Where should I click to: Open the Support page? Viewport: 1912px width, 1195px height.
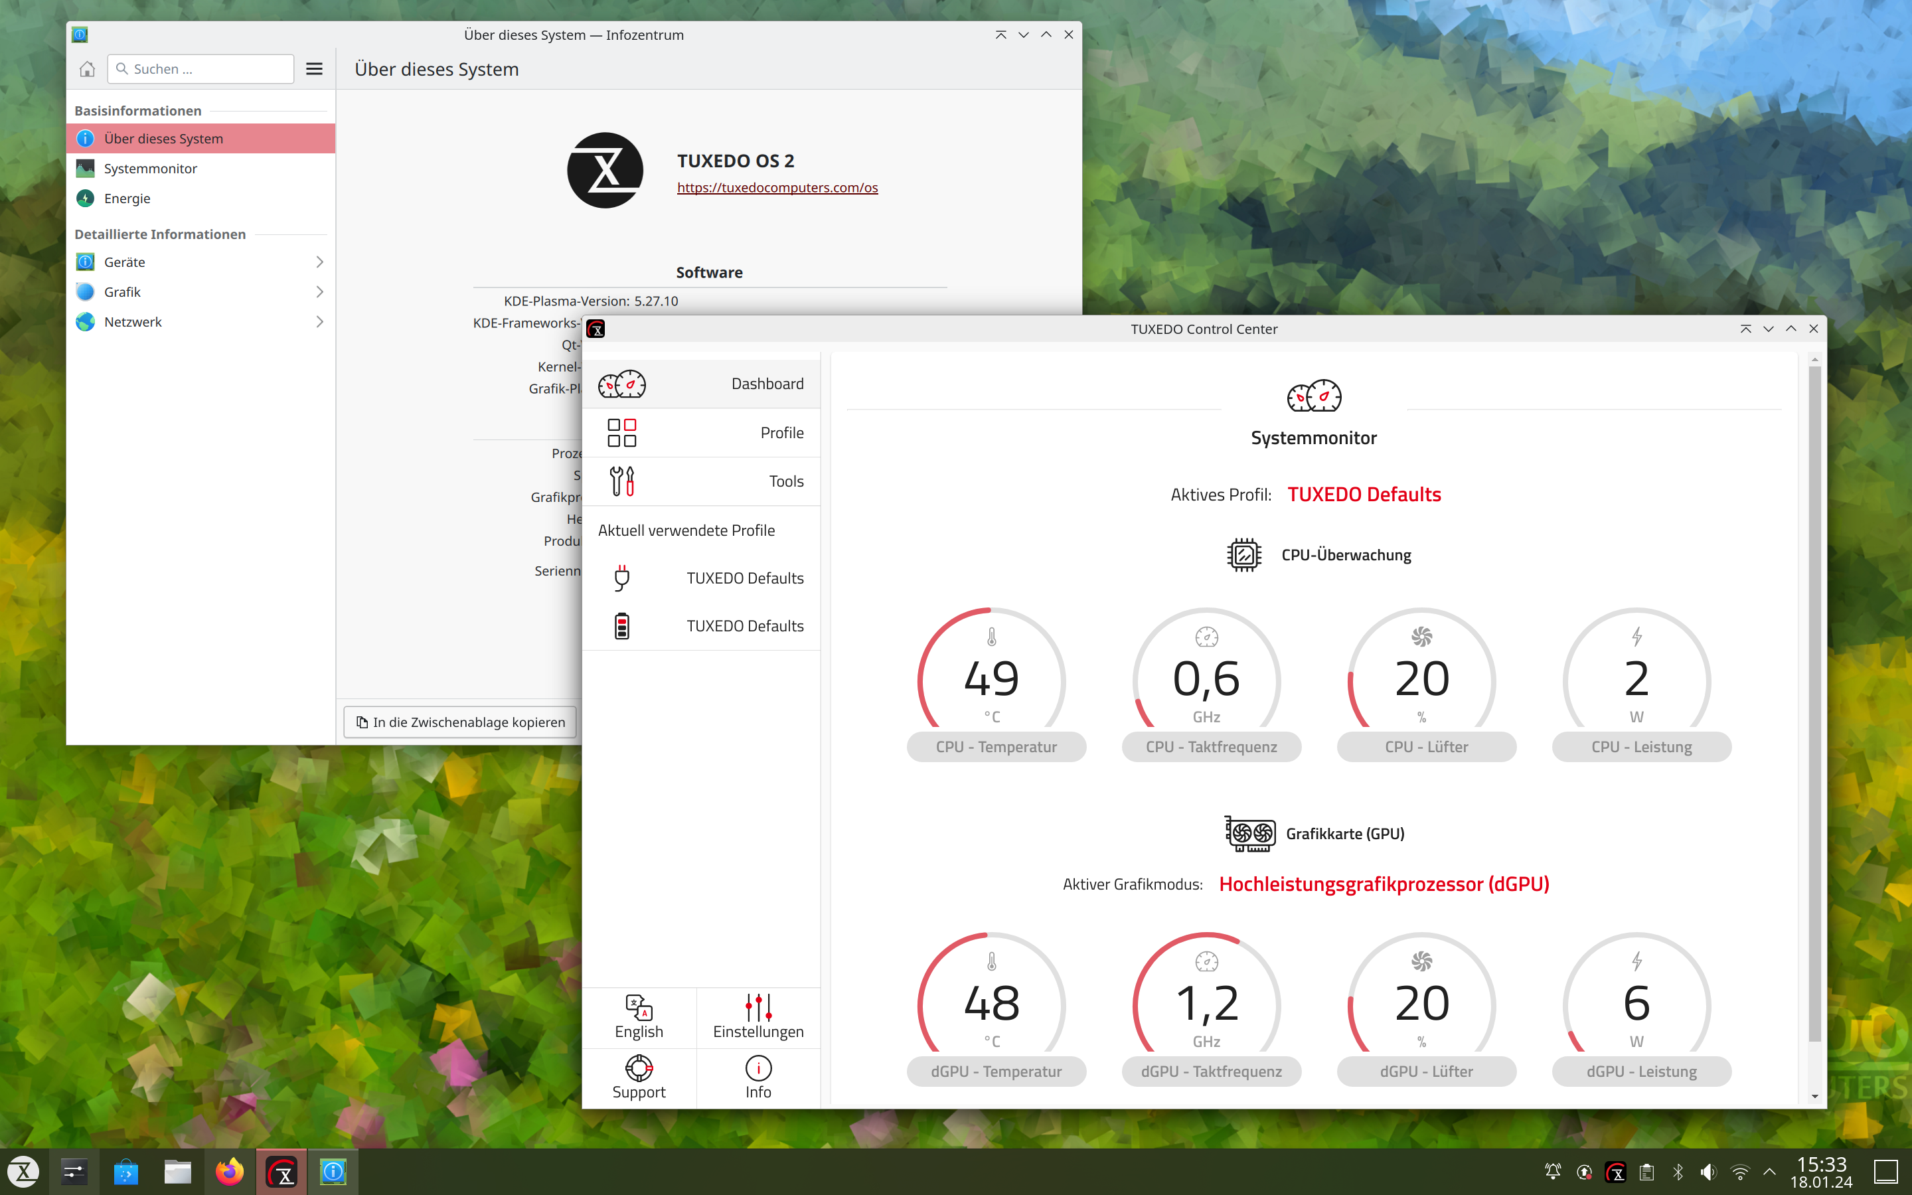(x=639, y=1077)
